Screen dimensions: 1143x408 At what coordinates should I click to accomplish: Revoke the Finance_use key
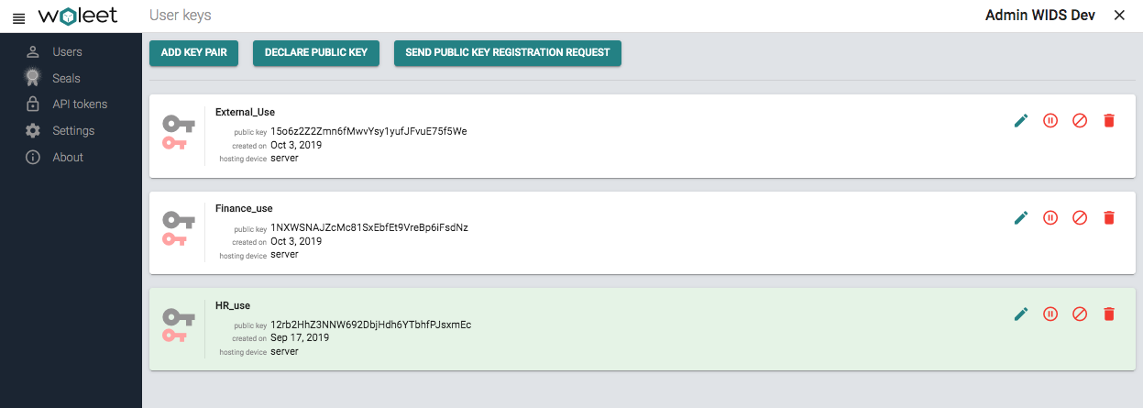pos(1080,217)
